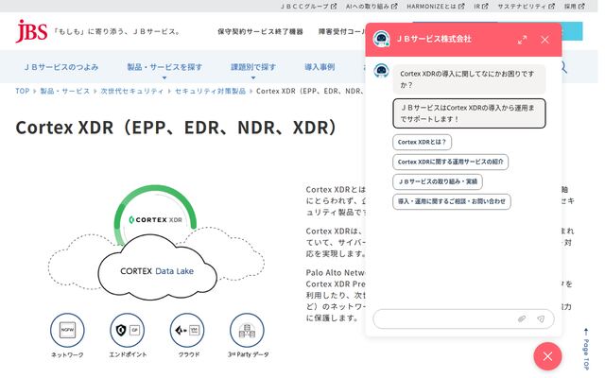This screenshot has height=378, width=605.
Task: Open the site search magnifier icon
Action: tap(563, 67)
